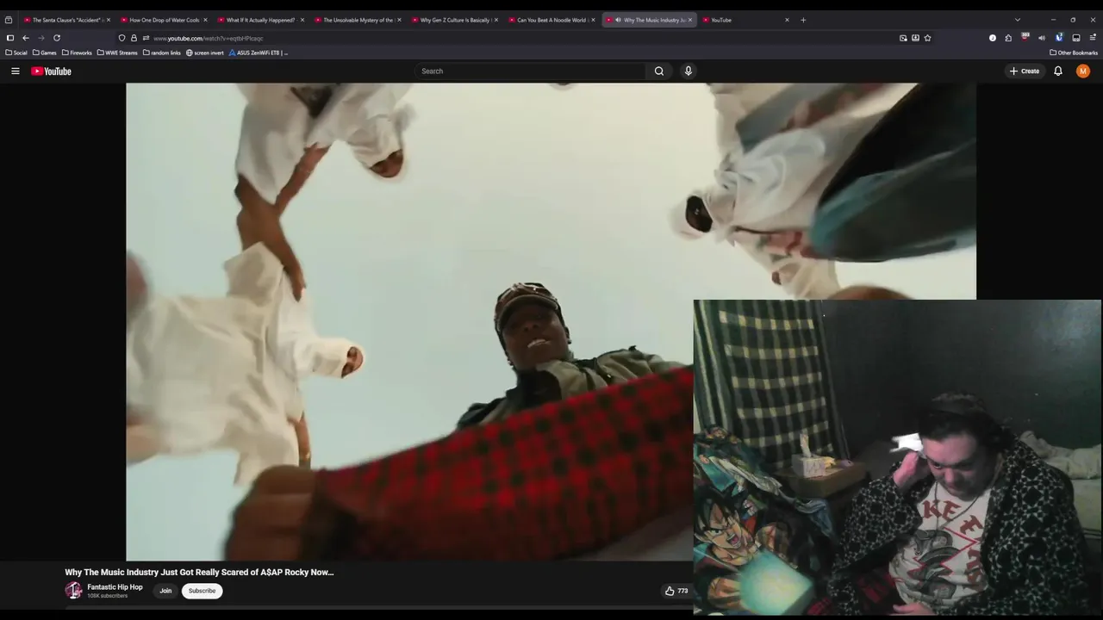Click the Create button

(1025, 71)
